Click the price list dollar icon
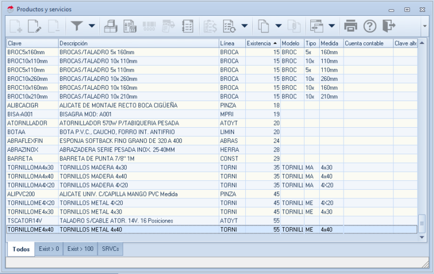Screen dimensions: 434x274 210,27
